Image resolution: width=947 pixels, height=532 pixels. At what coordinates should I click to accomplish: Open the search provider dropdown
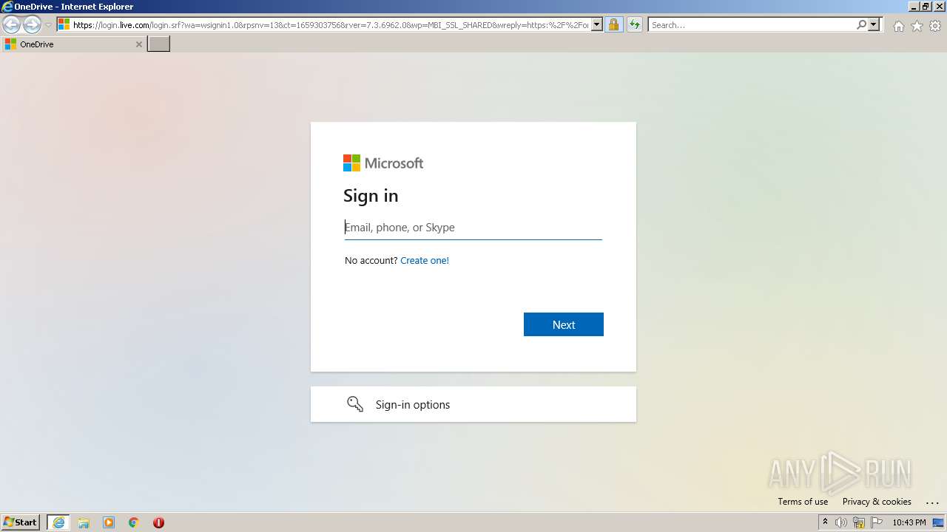(874, 25)
